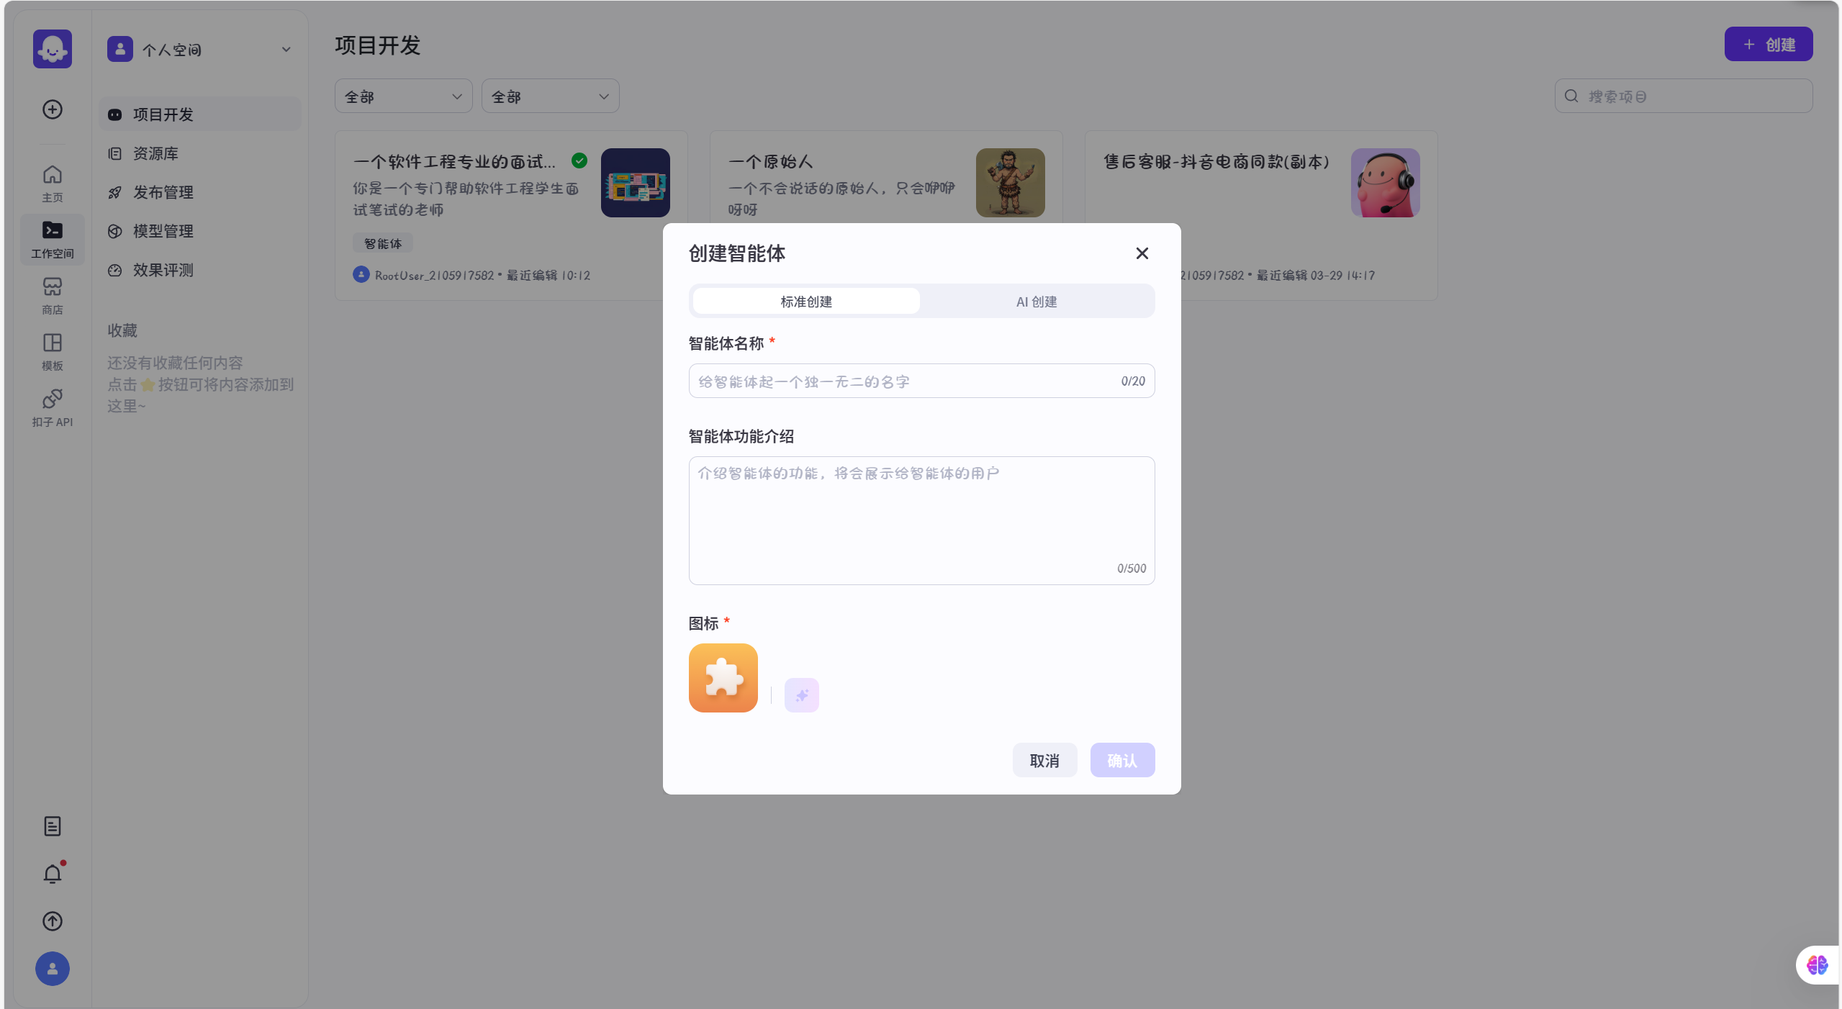Open the second 全部 filter dropdown
1842x1009 pixels.
(x=550, y=96)
